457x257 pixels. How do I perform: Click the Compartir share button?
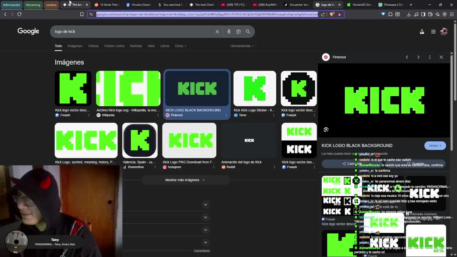(x=352, y=164)
